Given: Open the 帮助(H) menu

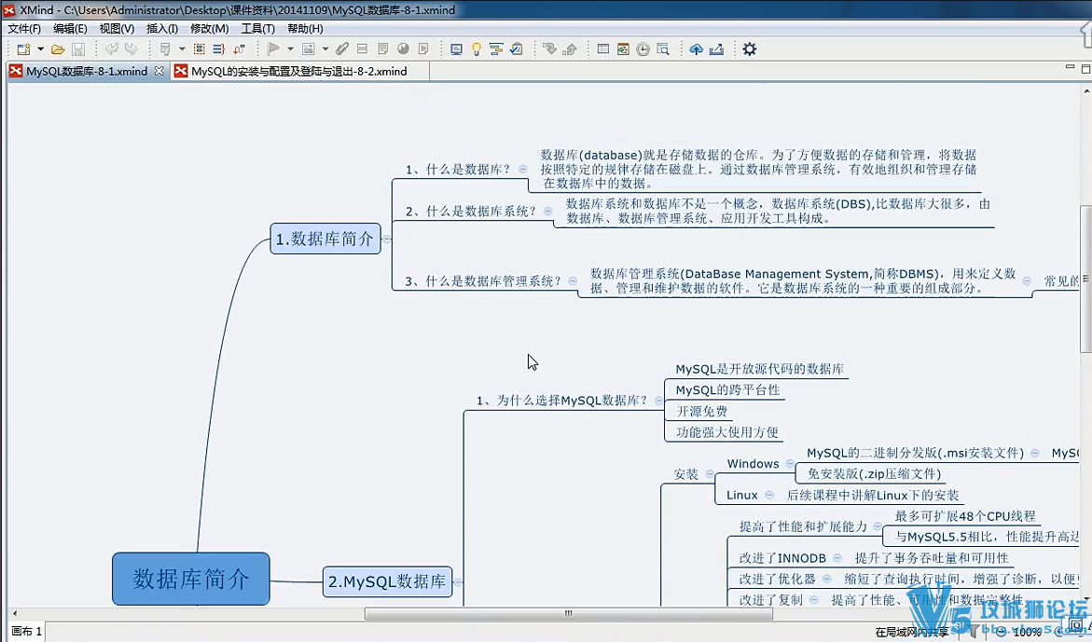Looking at the screenshot, I should tap(305, 29).
